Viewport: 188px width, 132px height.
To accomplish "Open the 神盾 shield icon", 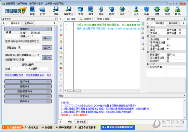I will (147, 11).
